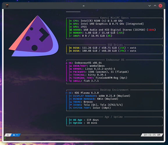
Task: Click the CPU chip icon
Action: (71, 21)
